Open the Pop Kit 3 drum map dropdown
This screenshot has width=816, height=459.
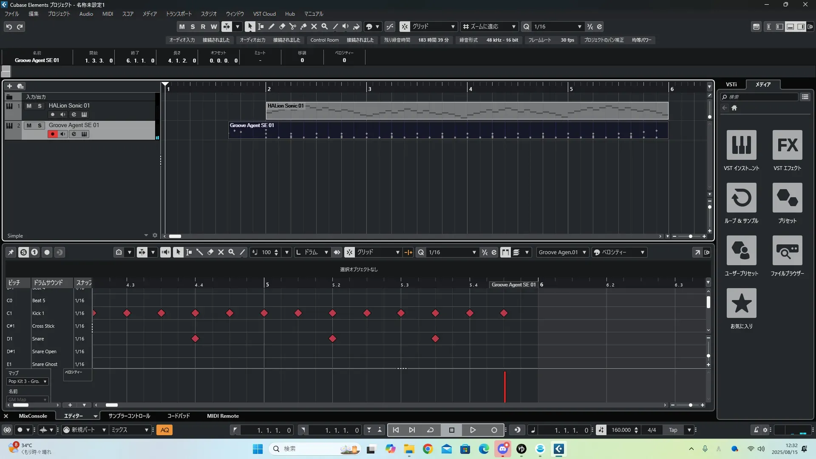(x=28, y=381)
